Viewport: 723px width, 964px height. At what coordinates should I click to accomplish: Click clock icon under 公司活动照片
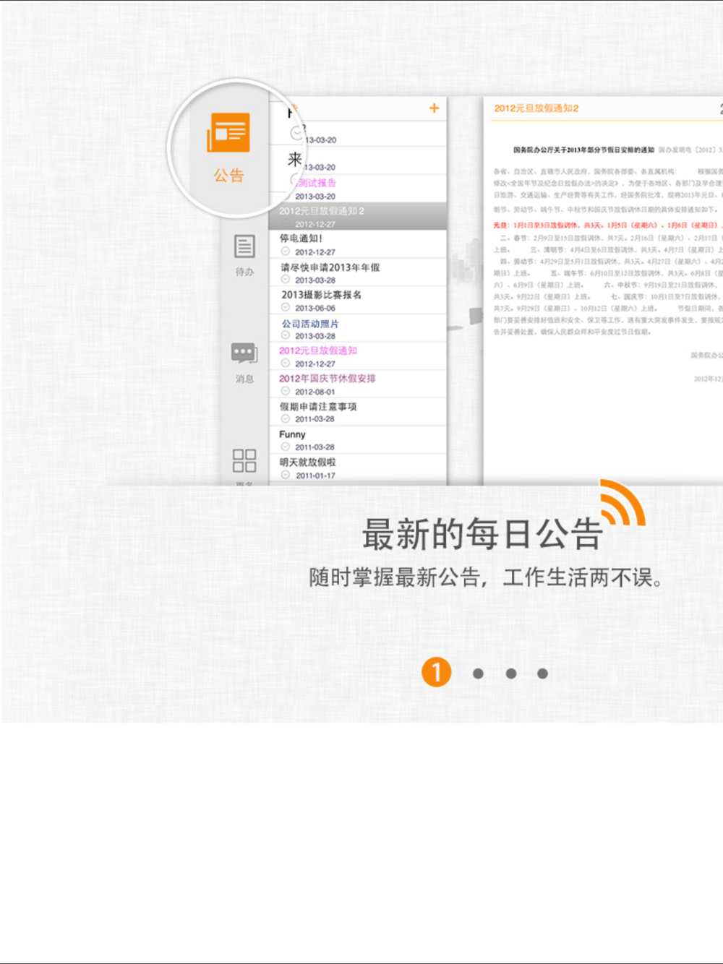coord(286,335)
